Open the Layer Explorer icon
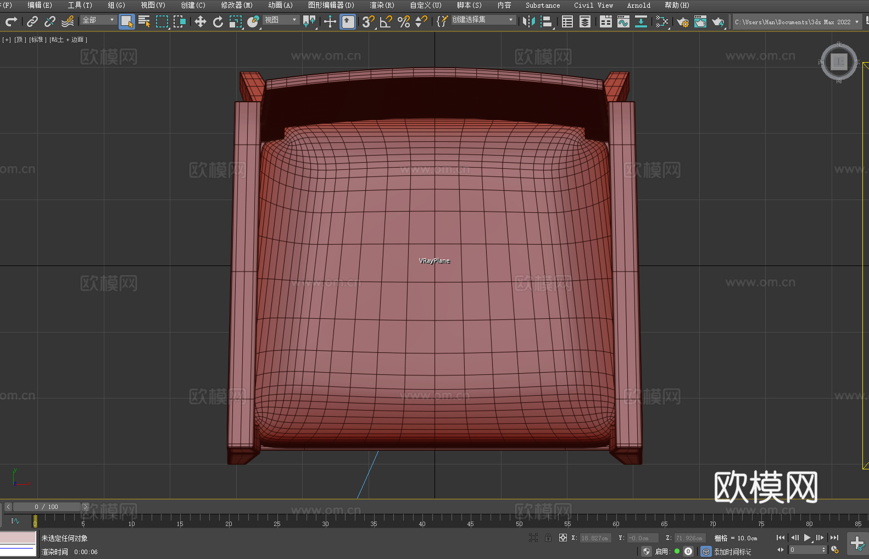Viewport: 869px width, 559px height. tap(585, 21)
